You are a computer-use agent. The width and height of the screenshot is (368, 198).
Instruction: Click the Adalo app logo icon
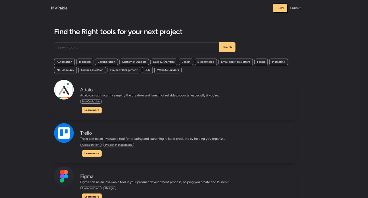click(64, 90)
